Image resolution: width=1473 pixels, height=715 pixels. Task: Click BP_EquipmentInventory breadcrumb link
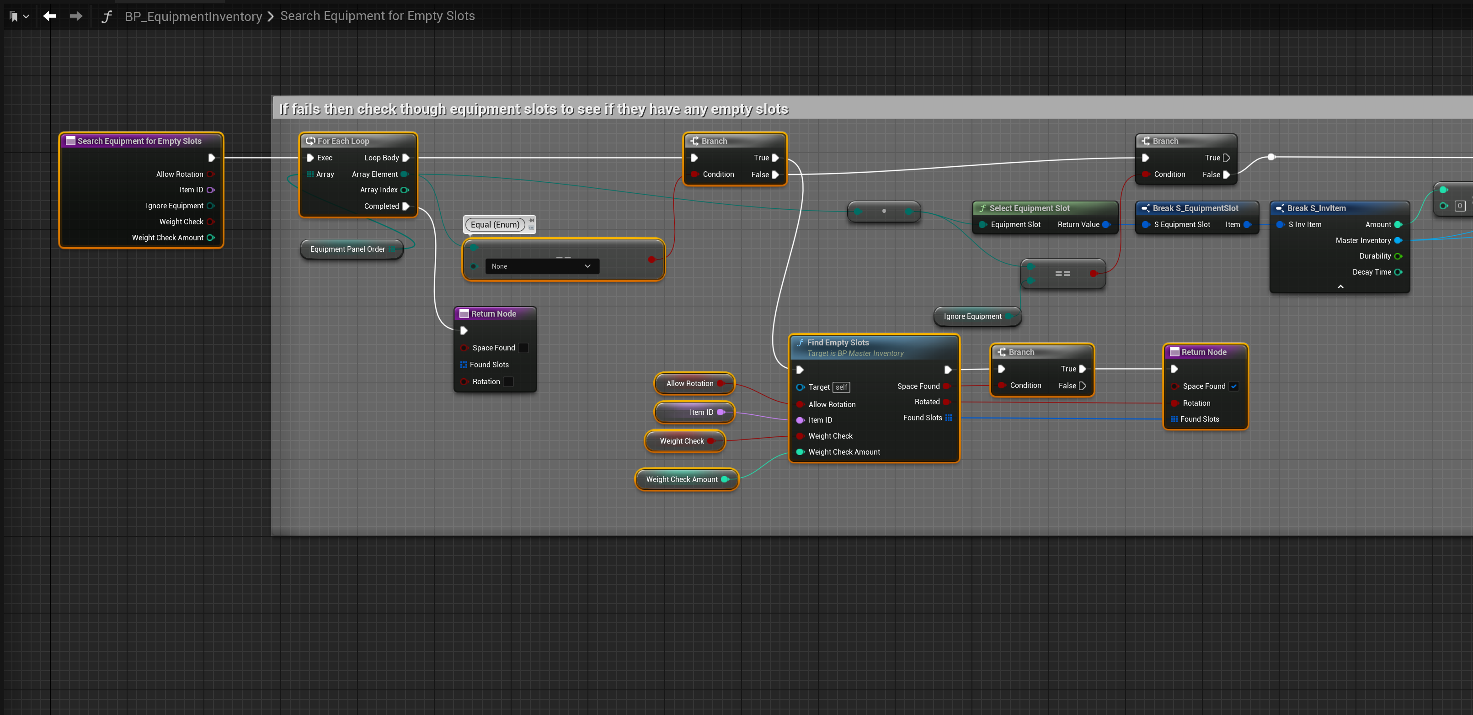pyautogui.click(x=193, y=16)
